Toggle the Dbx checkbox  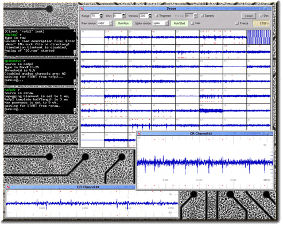[261, 16]
